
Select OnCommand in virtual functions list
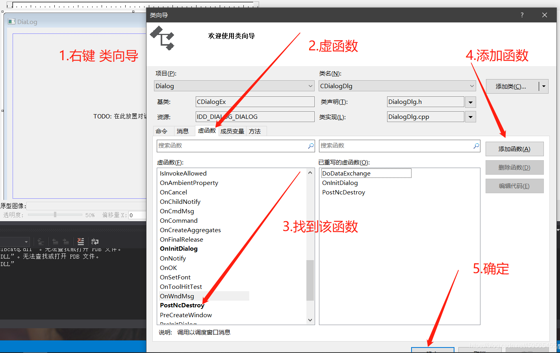pos(179,220)
